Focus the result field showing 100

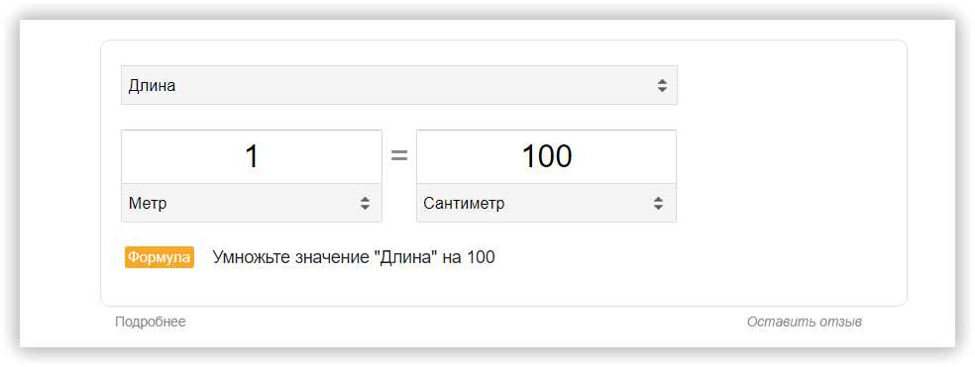coord(546,156)
